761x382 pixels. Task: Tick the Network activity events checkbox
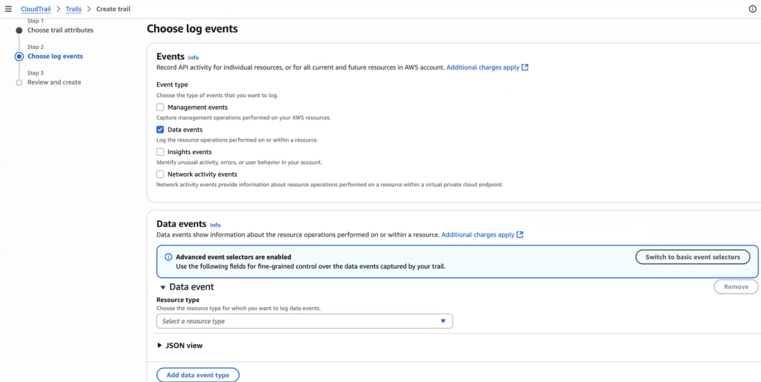pos(160,174)
